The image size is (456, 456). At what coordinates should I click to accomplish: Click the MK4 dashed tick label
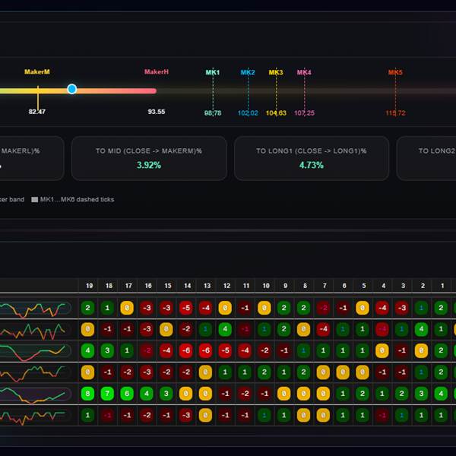pos(304,72)
